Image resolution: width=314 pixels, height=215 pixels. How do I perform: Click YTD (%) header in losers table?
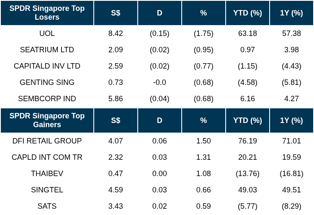pos(247,13)
